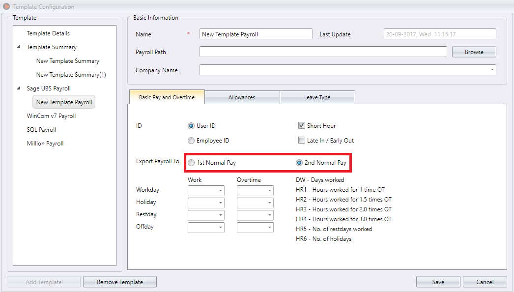Open the Workday Work dropdown
514x292 pixels.
206,190
